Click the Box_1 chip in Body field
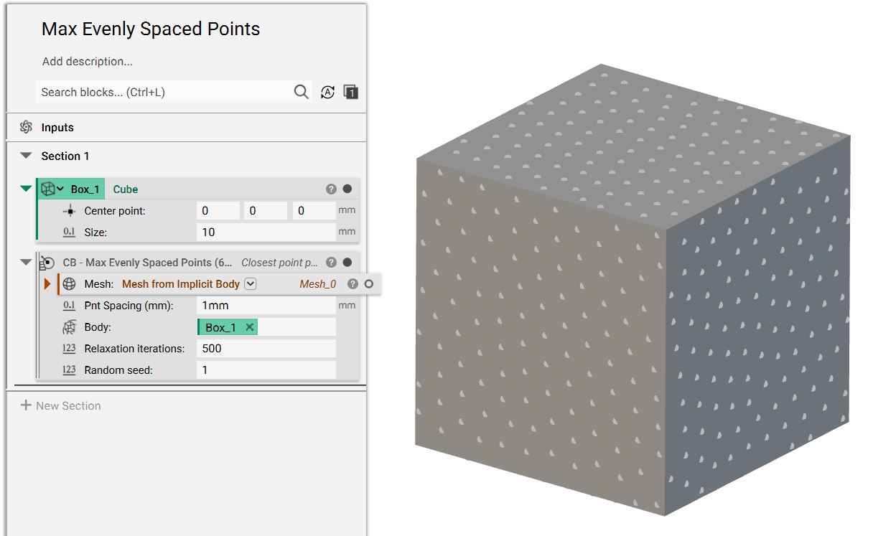 (x=227, y=327)
